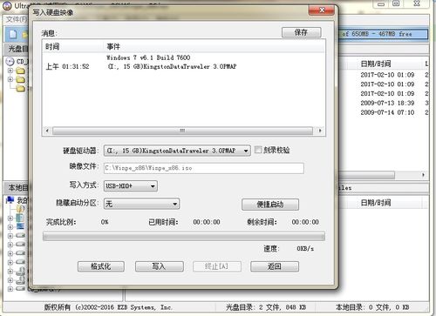Expand the first folder in the CD tree
The width and height of the screenshot is (436, 316).
tap(10, 71)
